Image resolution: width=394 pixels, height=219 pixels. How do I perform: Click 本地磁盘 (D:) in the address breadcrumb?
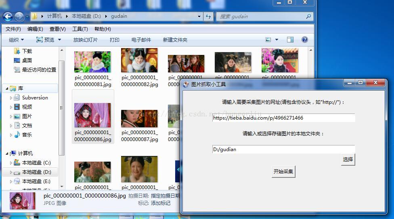[x=86, y=16]
